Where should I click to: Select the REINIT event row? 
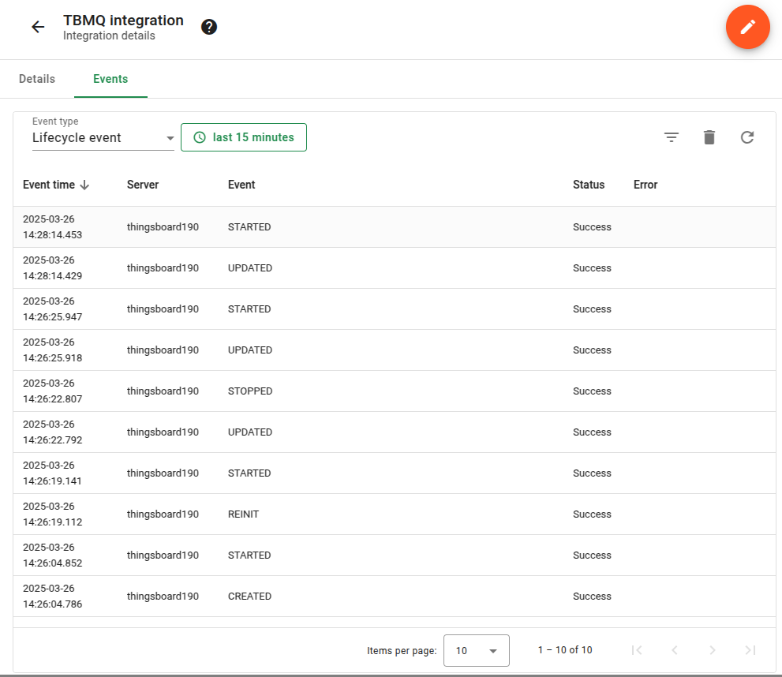coord(243,514)
